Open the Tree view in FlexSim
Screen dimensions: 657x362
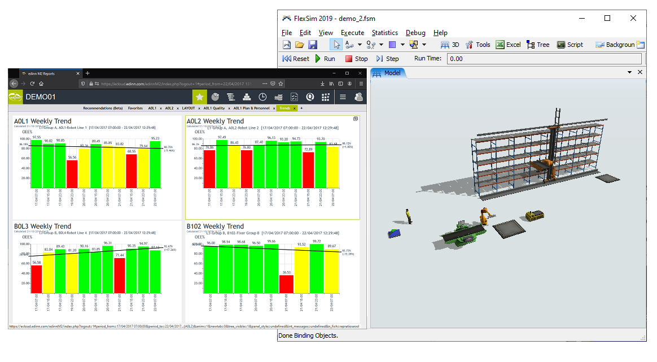coord(538,45)
